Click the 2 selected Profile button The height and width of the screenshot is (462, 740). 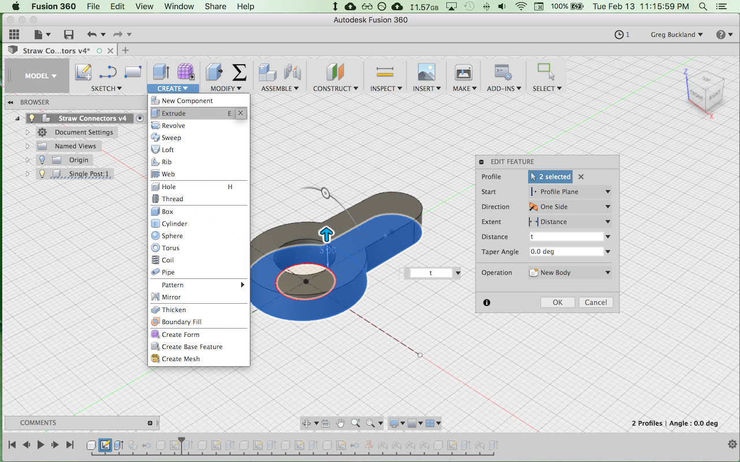pyautogui.click(x=550, y=177)
